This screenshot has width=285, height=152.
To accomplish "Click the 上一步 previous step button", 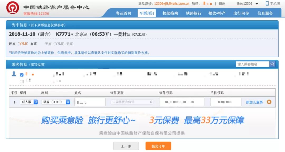I will 126,146.
